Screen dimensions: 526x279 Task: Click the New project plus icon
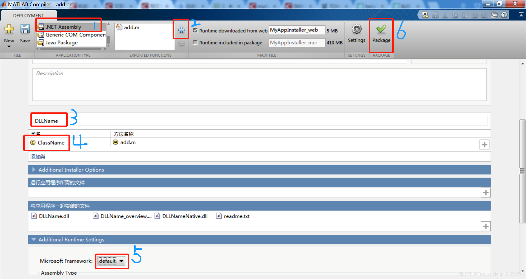(x=9, y=29)
